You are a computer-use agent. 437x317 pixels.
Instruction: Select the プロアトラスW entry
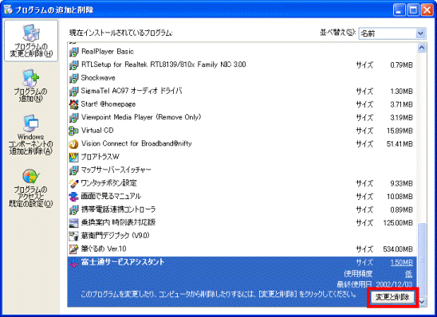(242, 157)
